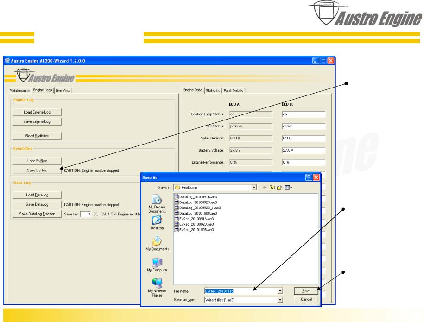This screenshot has height=322, width=424.
Task: Expand the Save in HexDump dropdown
Action: point(253,187)
